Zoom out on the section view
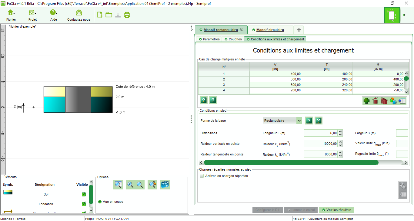Screen dimensions: 414x221 (140, 185)
